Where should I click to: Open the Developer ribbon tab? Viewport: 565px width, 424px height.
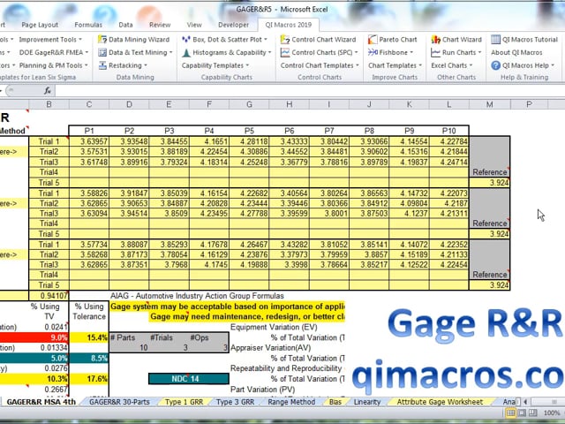point(233,25)
